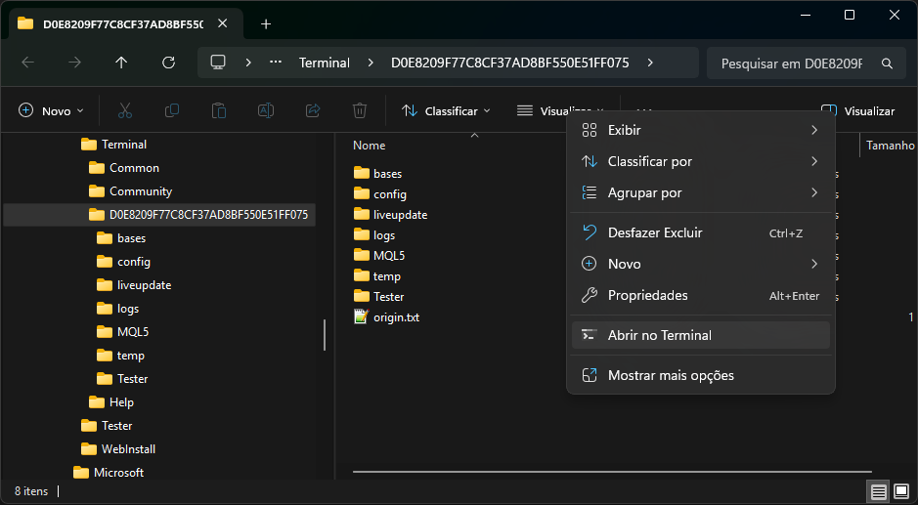Open a new tab with plus button
918x505 pixels.
[x=266, y=23]
